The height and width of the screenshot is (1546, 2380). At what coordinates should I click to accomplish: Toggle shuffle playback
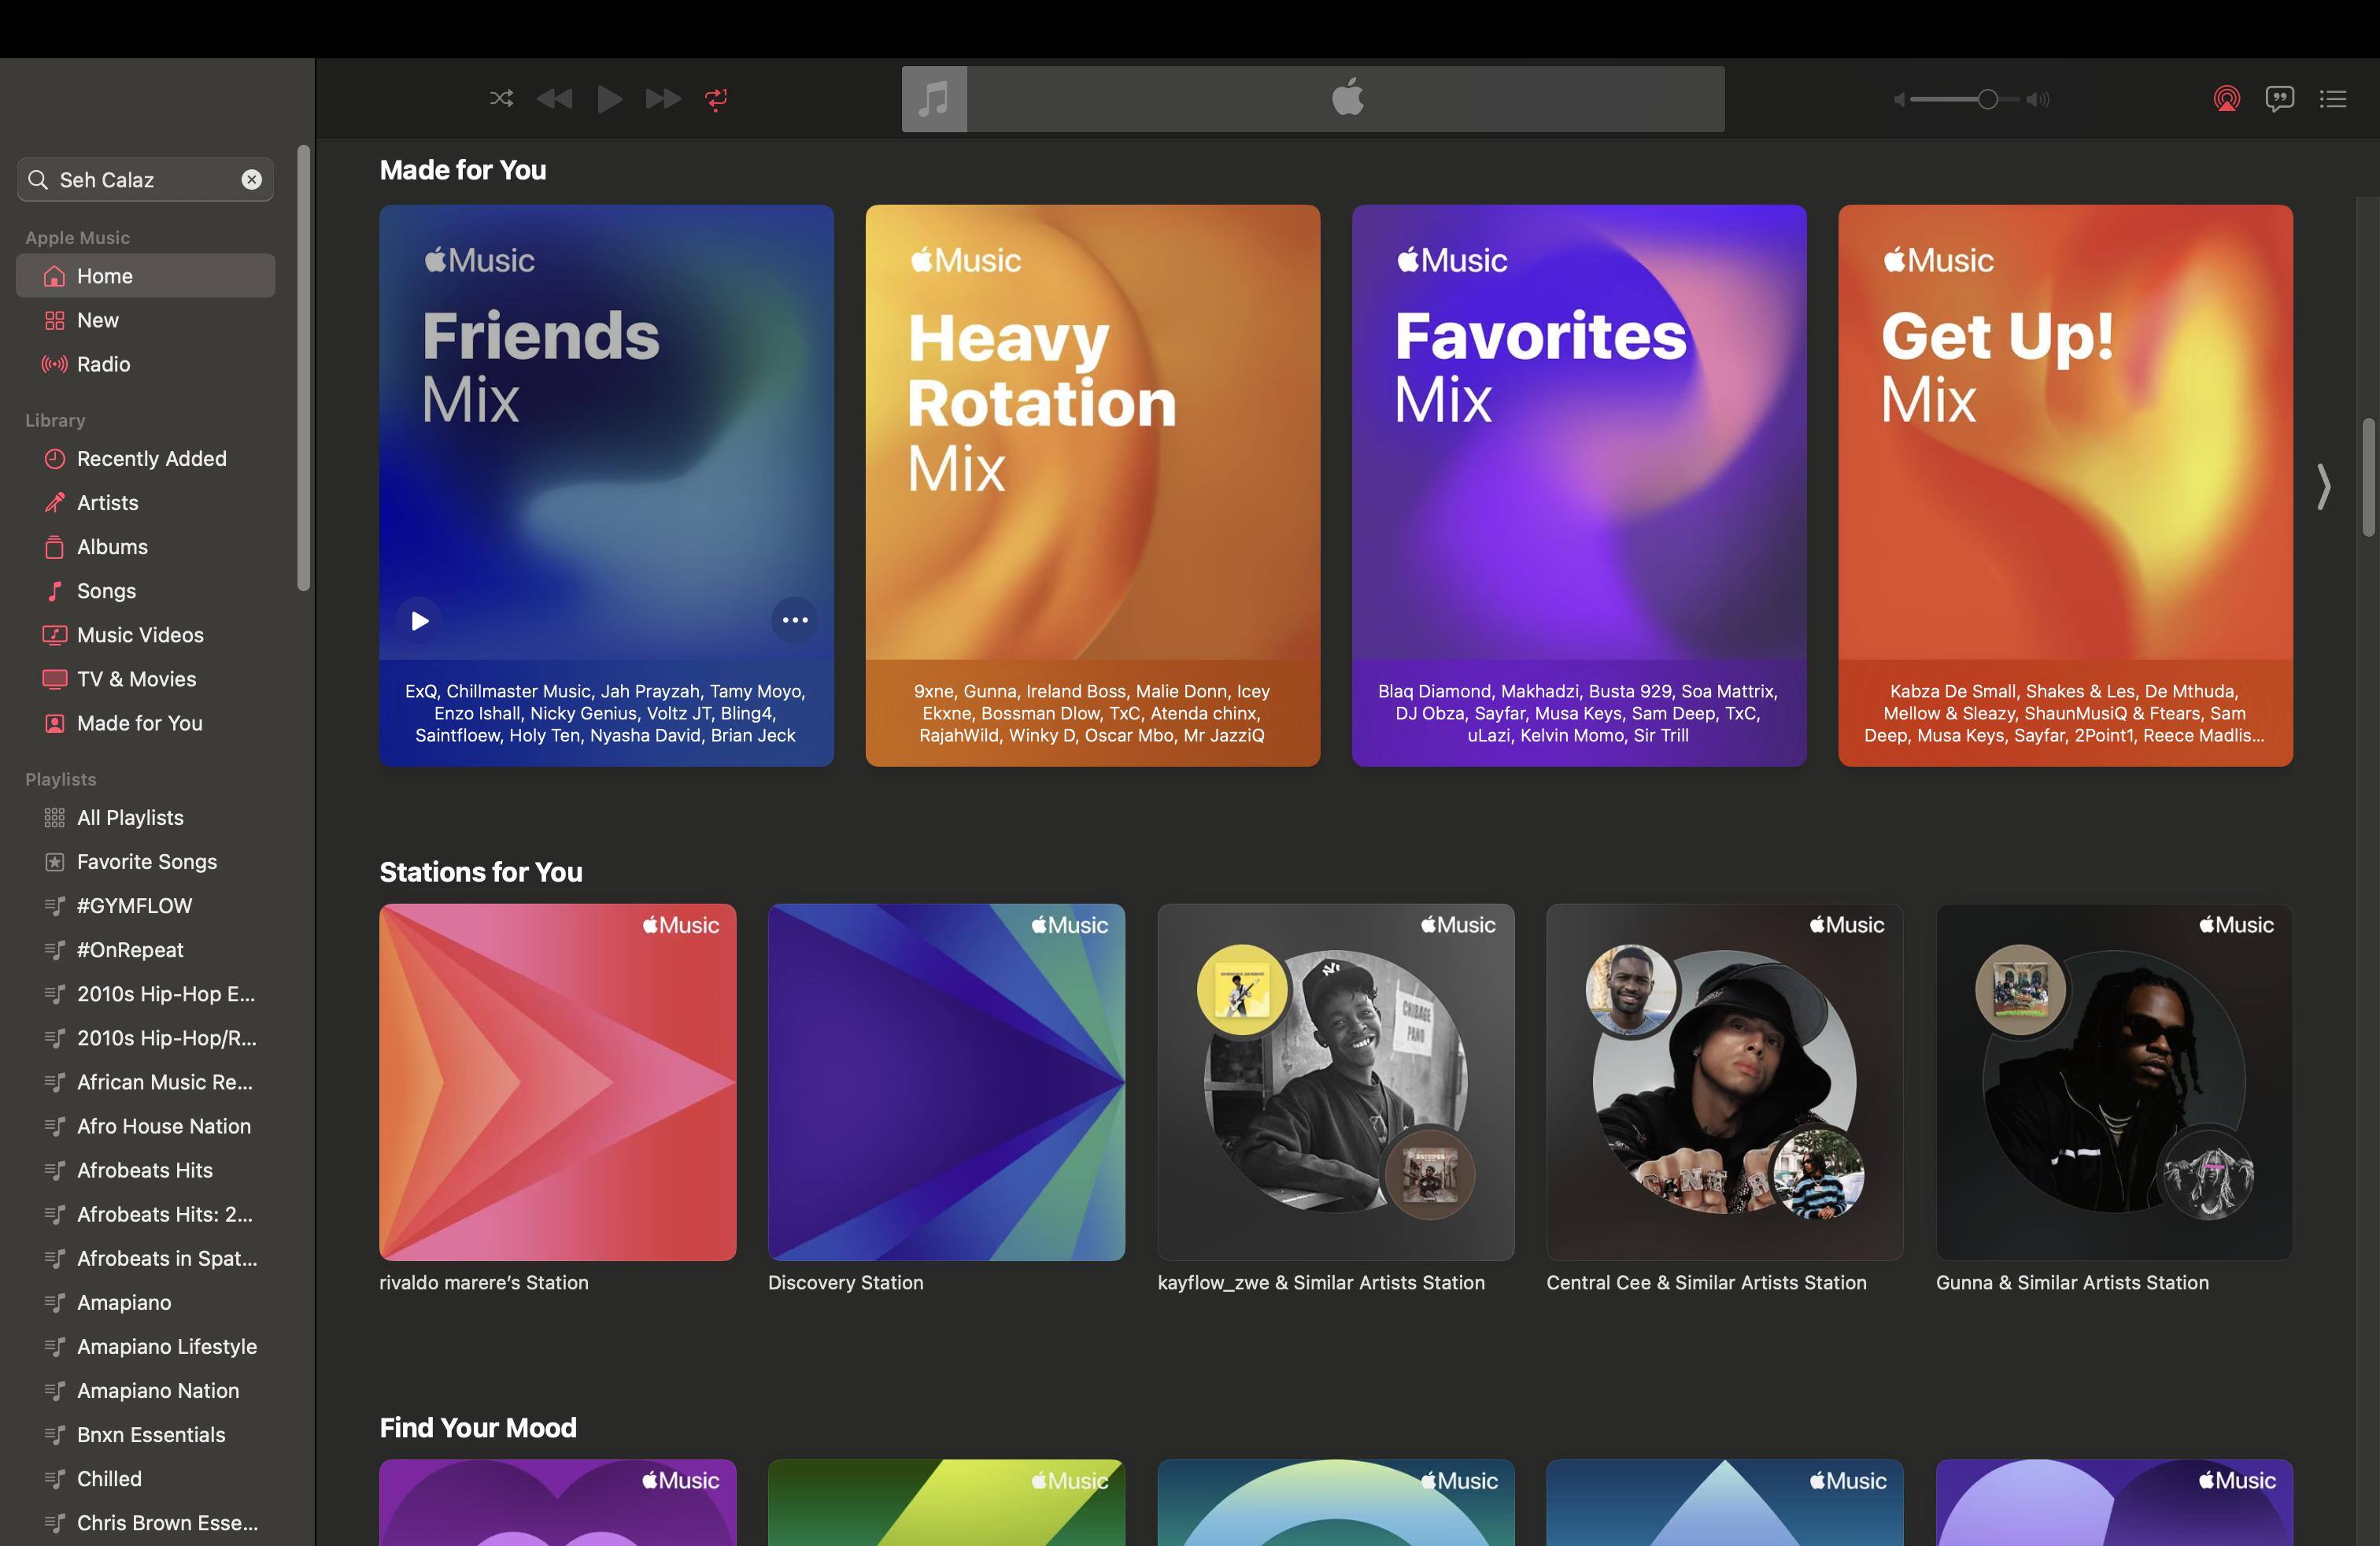point(501,98)
